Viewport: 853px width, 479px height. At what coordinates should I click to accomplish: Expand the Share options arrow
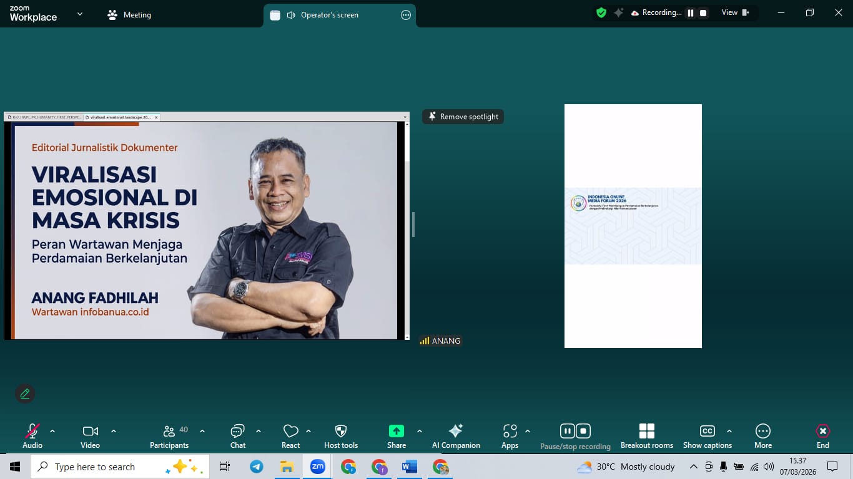click(x=419, y=431)
